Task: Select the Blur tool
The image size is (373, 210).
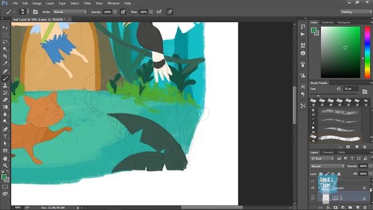Action: 5,114
